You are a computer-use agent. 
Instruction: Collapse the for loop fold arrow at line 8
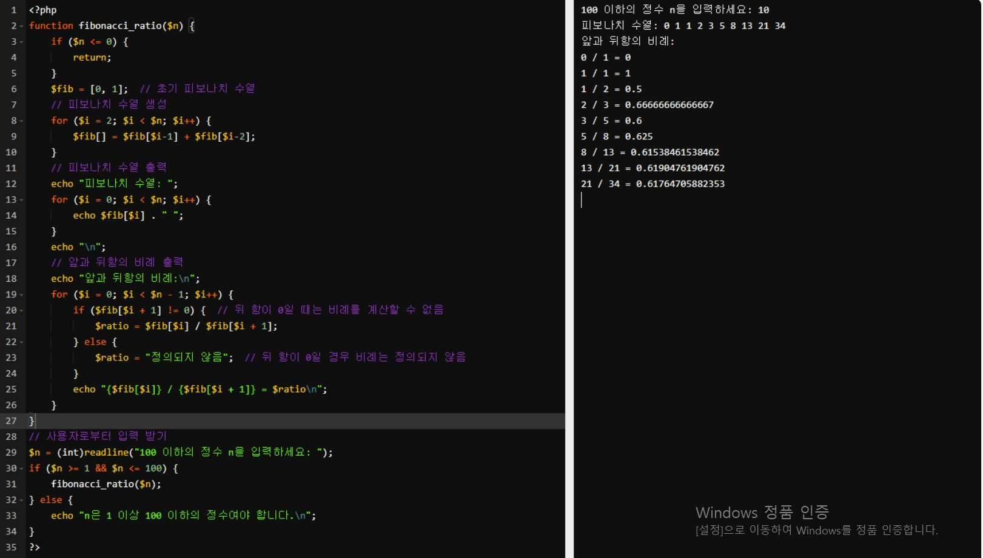(22, 121)
